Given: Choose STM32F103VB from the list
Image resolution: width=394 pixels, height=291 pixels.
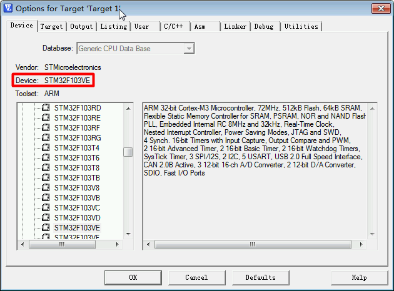Looking at the screenshot, I should [x=77, y=198].
